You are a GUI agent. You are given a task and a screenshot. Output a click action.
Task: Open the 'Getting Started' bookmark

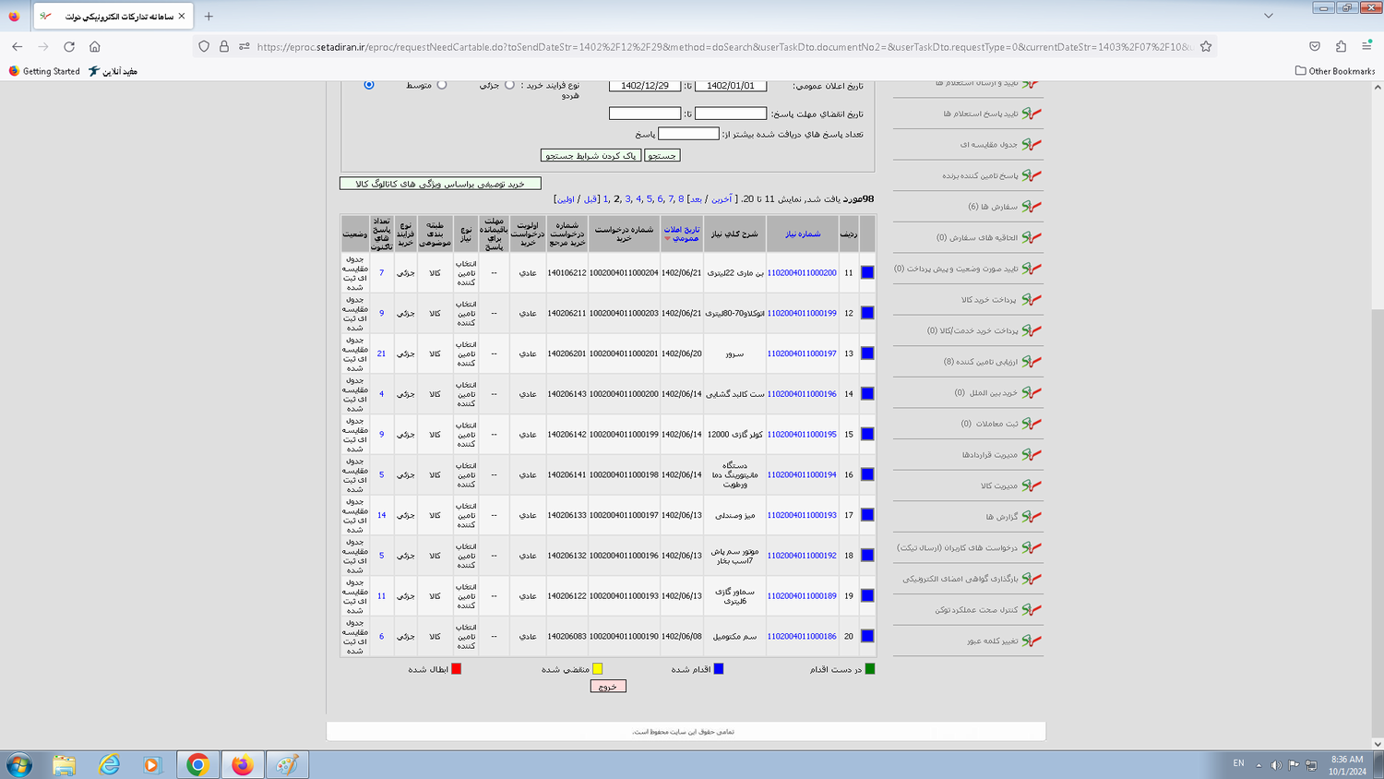43,71
